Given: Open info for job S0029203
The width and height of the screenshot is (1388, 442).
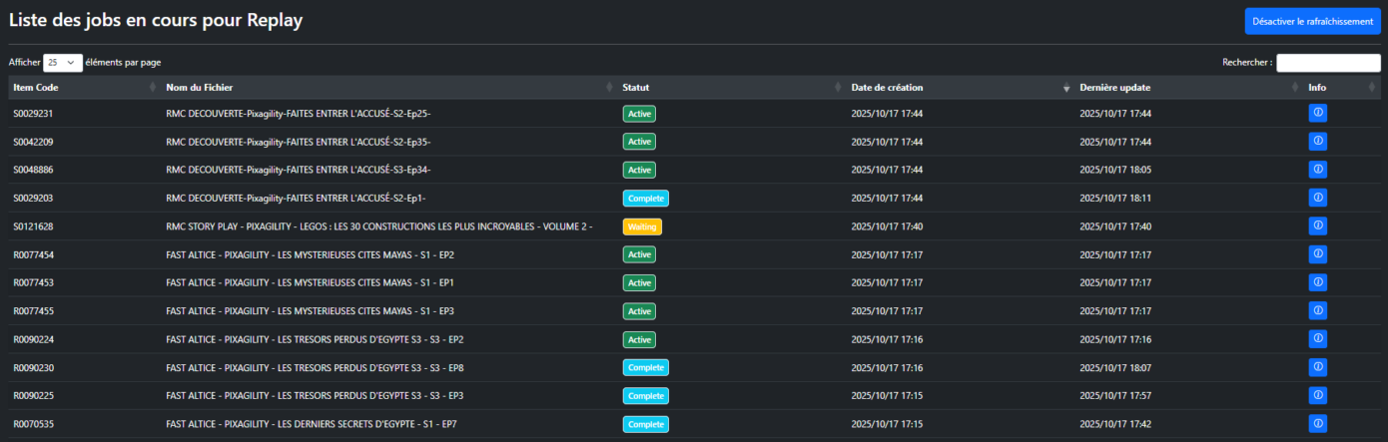Looking at the screenshot, I should 1317,198.
